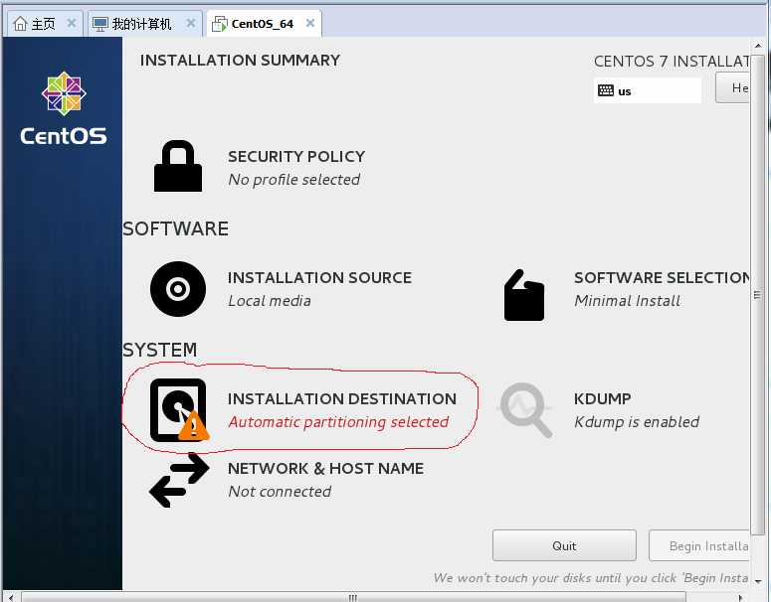Click 'Not connected' text
This screenshot has width=771, height=602.
280,492
